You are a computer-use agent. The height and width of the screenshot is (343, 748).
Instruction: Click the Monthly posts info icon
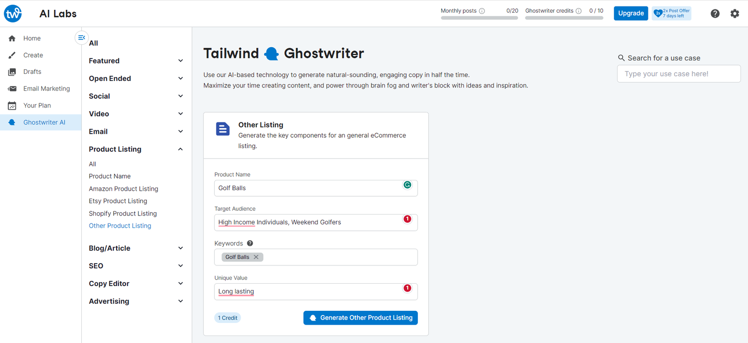click(482, 11)
